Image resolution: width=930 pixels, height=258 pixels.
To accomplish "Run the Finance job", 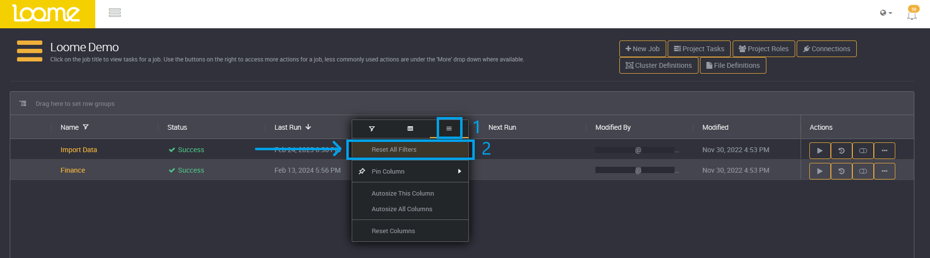I will (820, 171).
